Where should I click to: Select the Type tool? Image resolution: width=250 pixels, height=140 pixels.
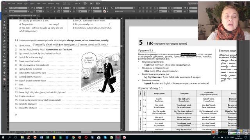(x=4, y=35)
